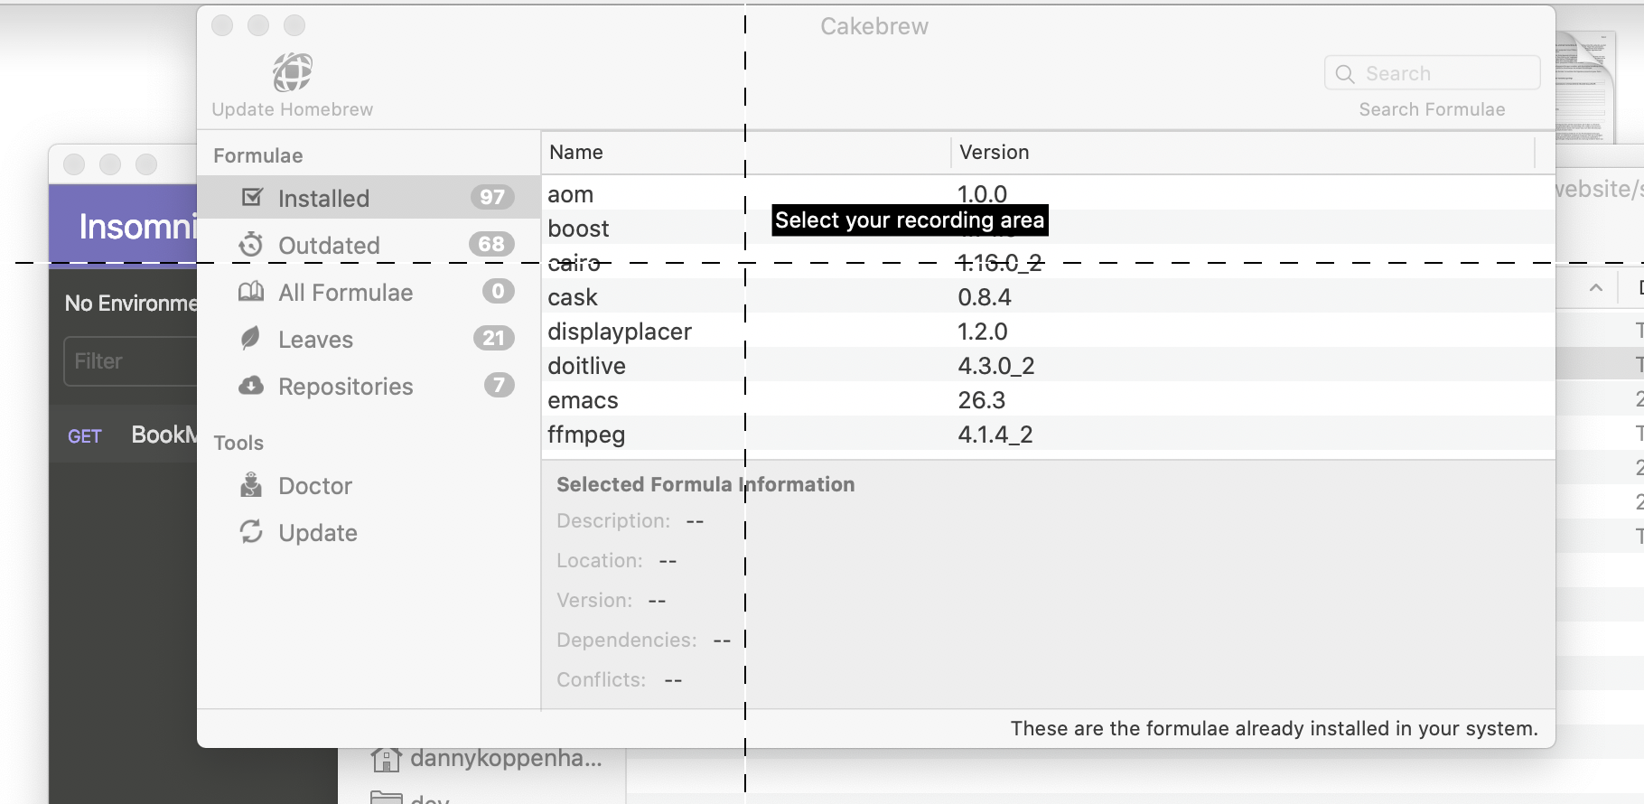Open the Outdated formulae list
The image size is (1644, 804).
[x=369, y=245]
